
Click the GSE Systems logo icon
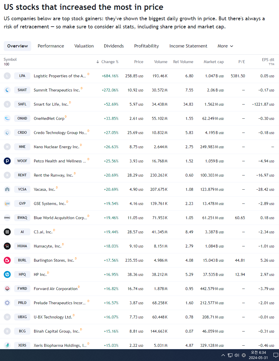click(x=7, y=204)
